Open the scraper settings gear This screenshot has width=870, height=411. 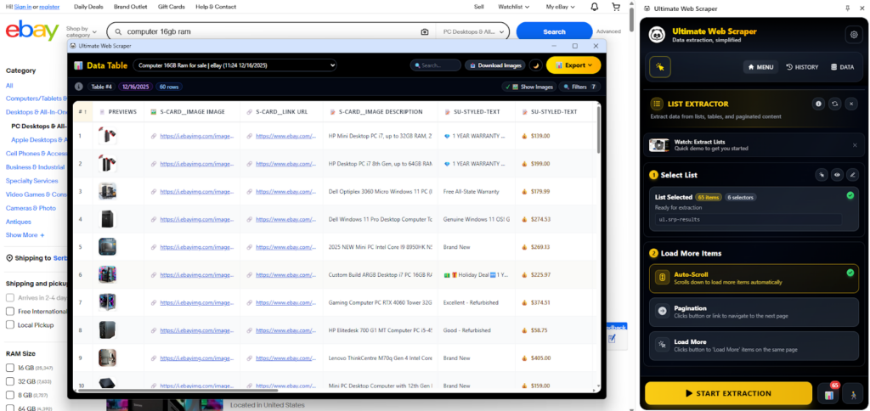pyautogui.click(x=853, y=35)
